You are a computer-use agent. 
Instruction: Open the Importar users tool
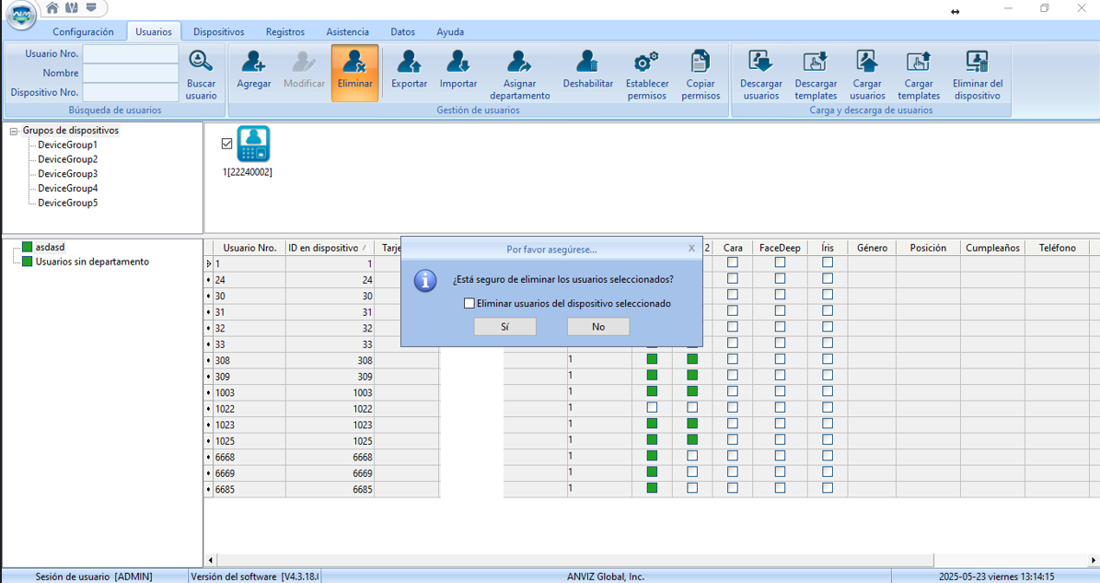click(458, 62)
